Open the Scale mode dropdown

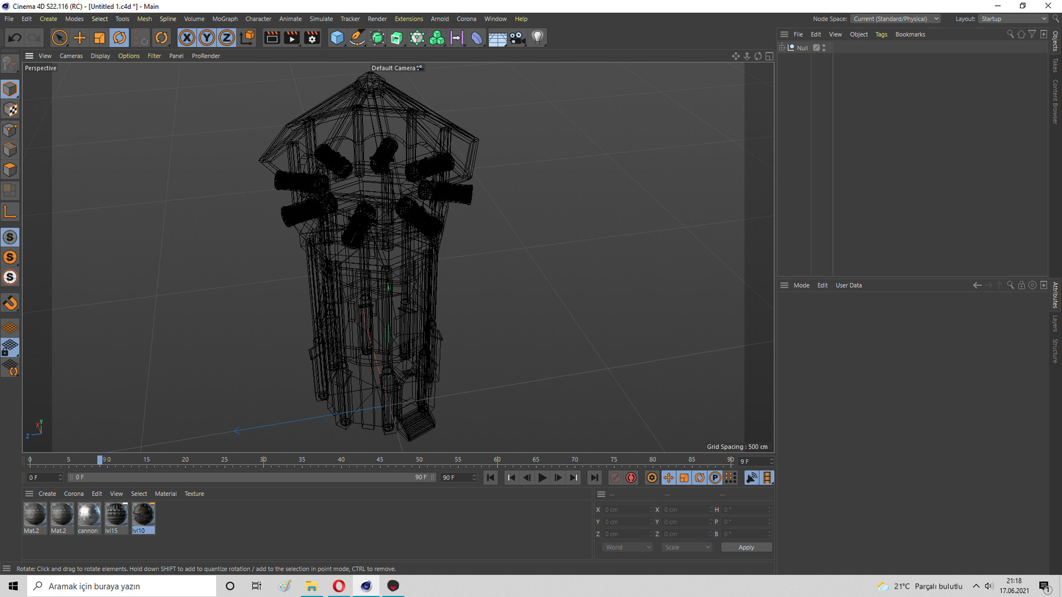pyautogui.click(x=687, y=547)
